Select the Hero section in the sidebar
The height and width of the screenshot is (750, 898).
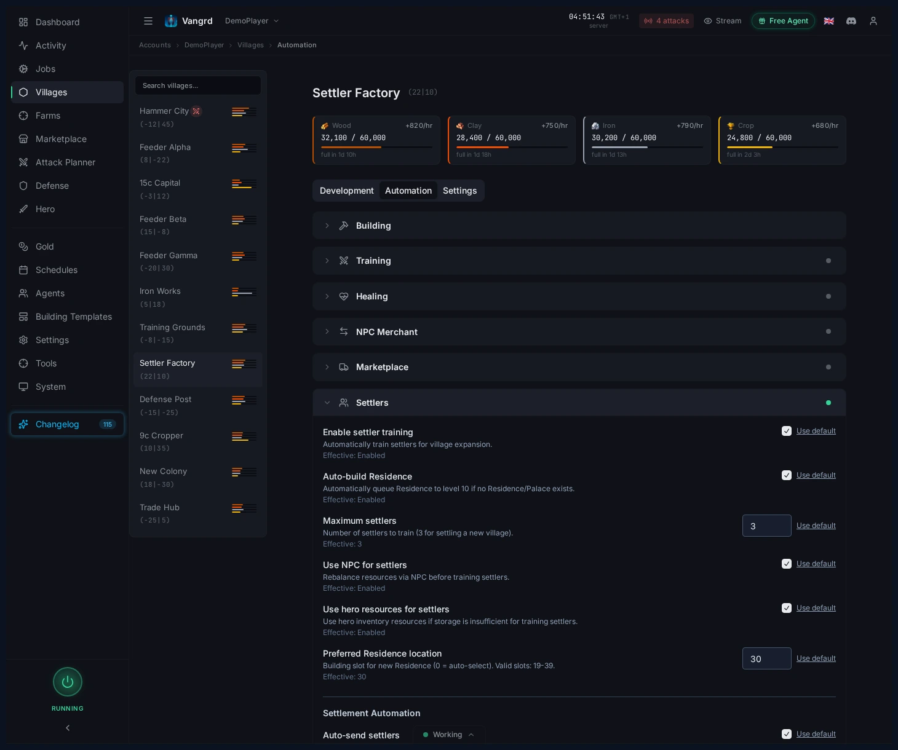[45, 209]
